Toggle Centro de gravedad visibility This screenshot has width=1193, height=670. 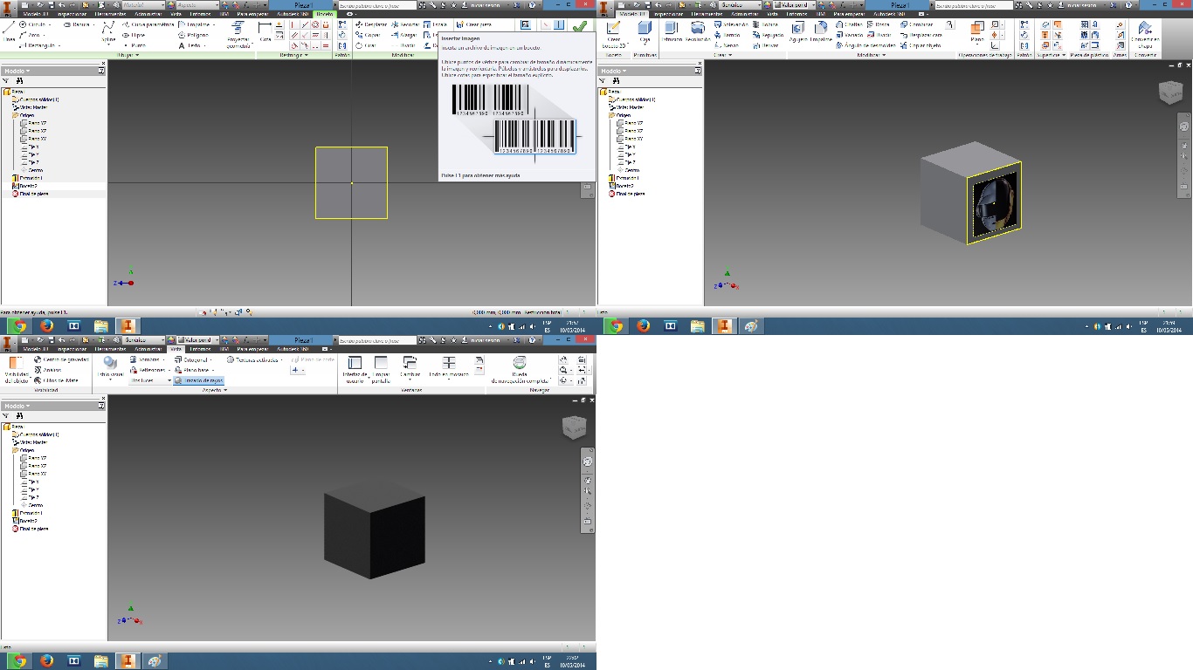click(x=61, y=359)
